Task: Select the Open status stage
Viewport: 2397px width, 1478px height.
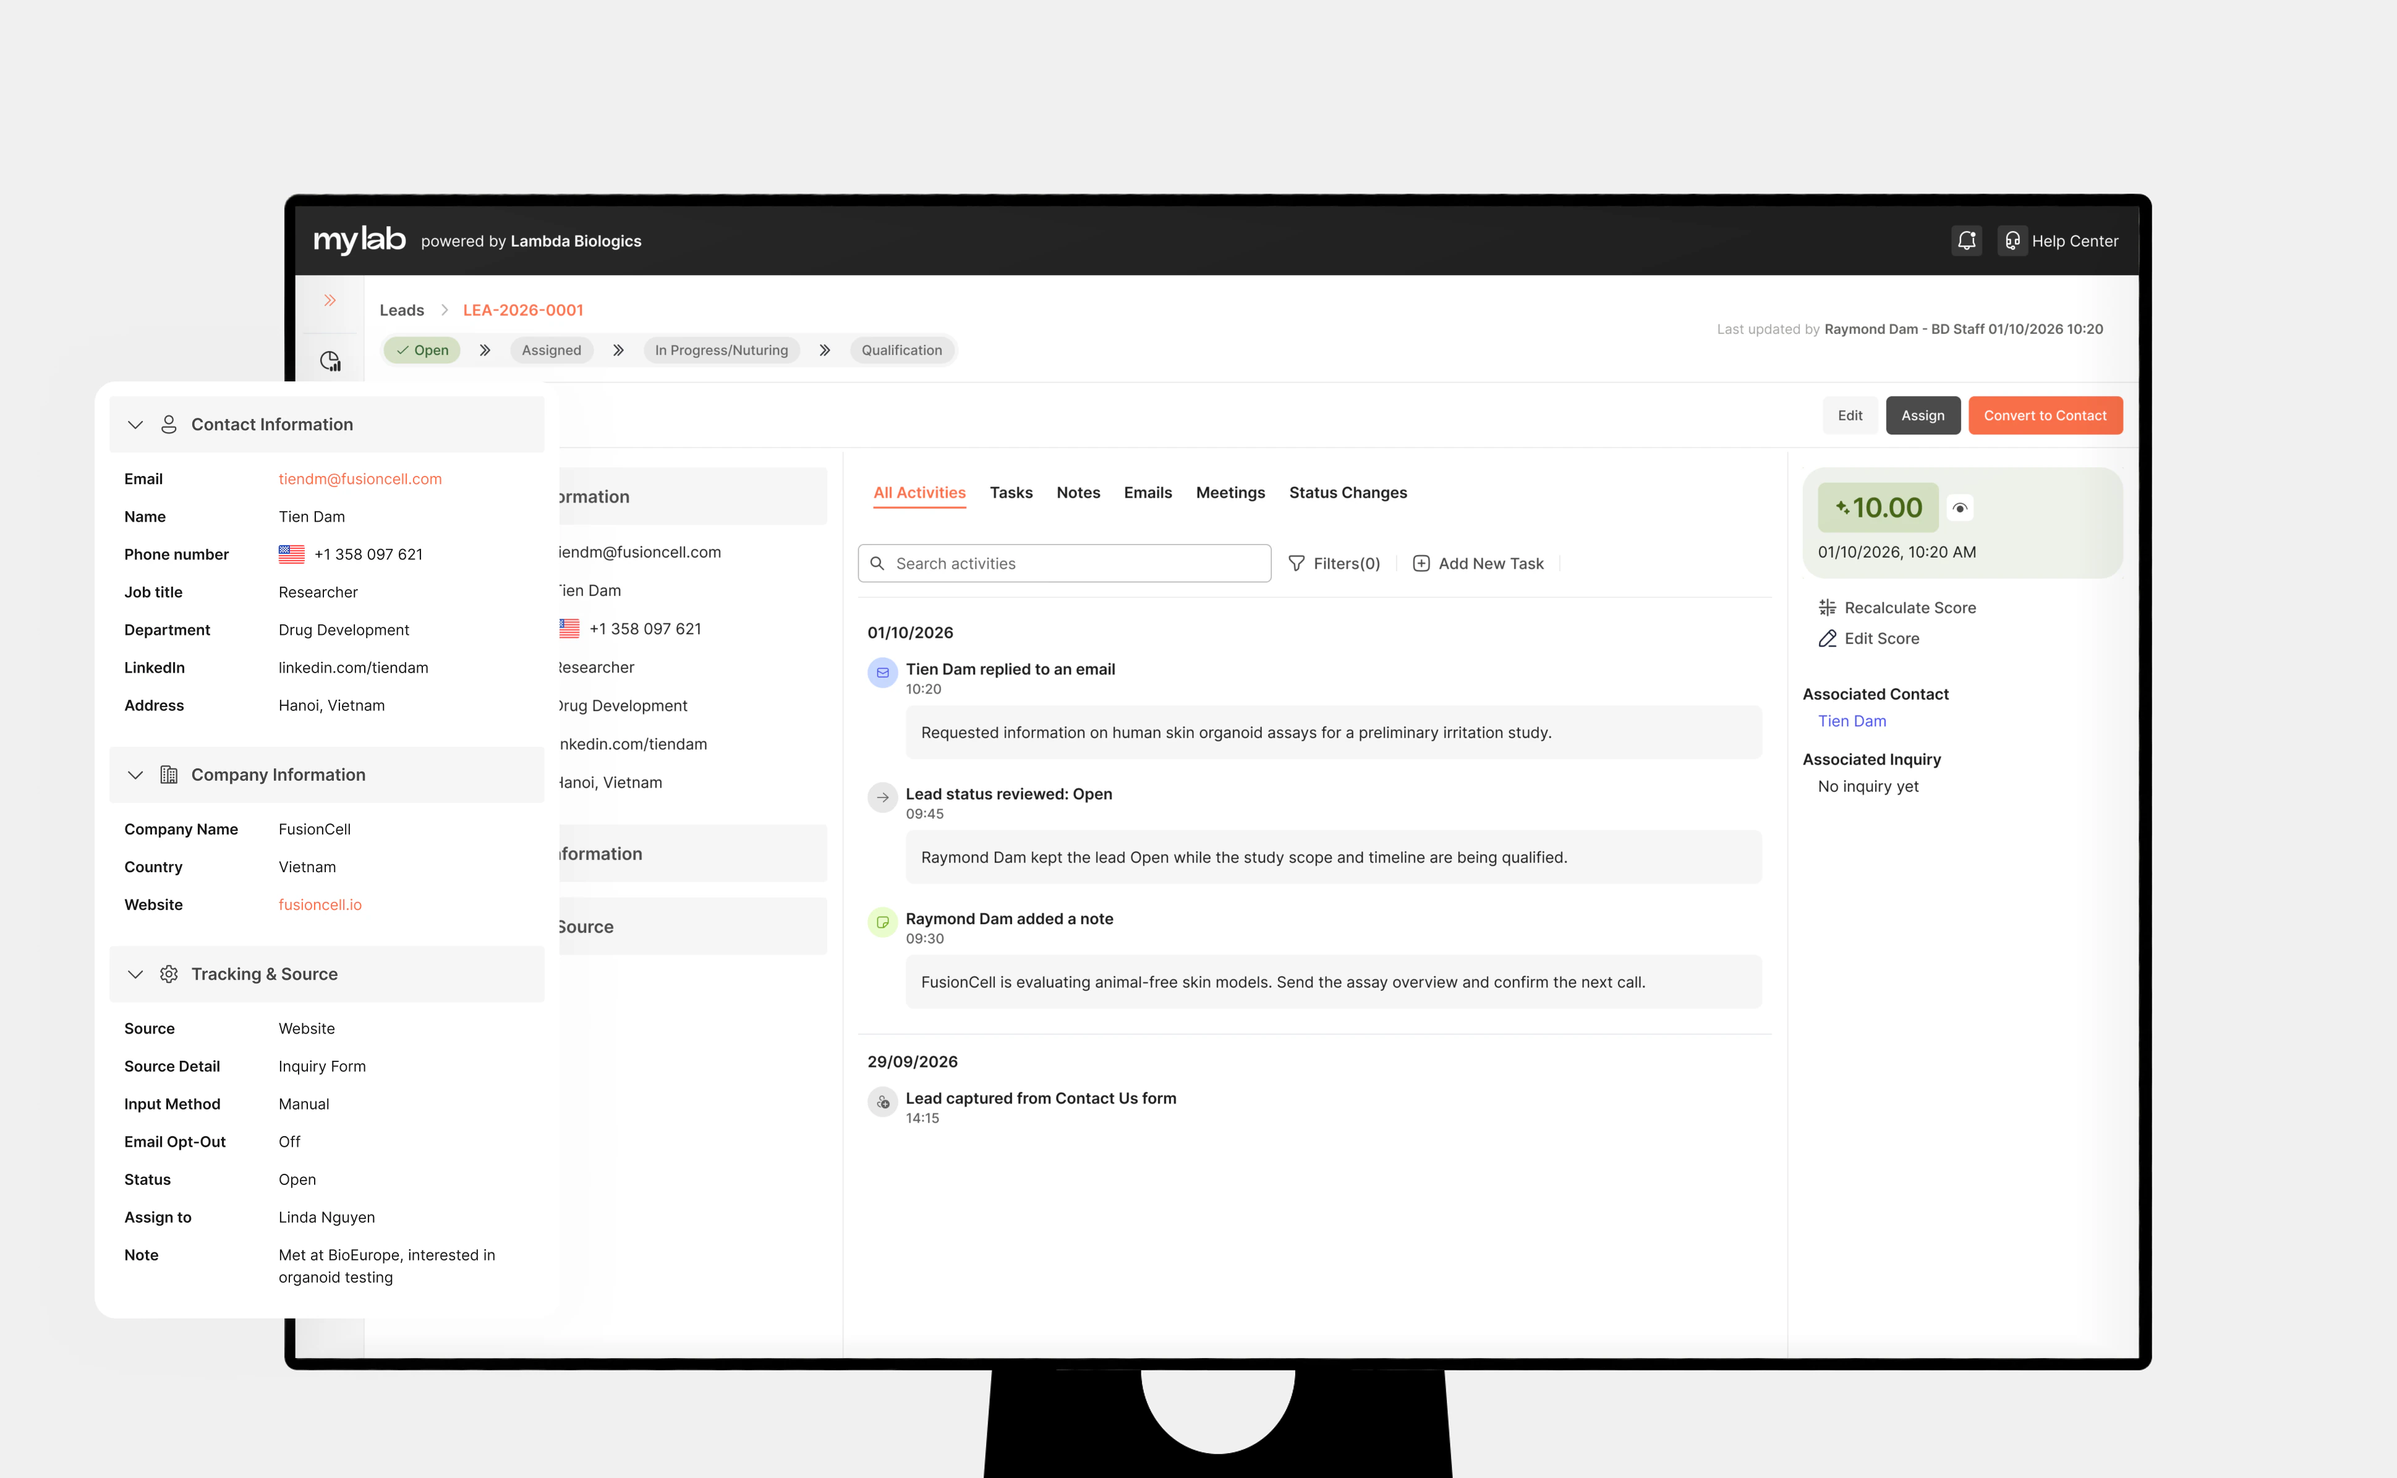Action: click(x=422, y=350)
